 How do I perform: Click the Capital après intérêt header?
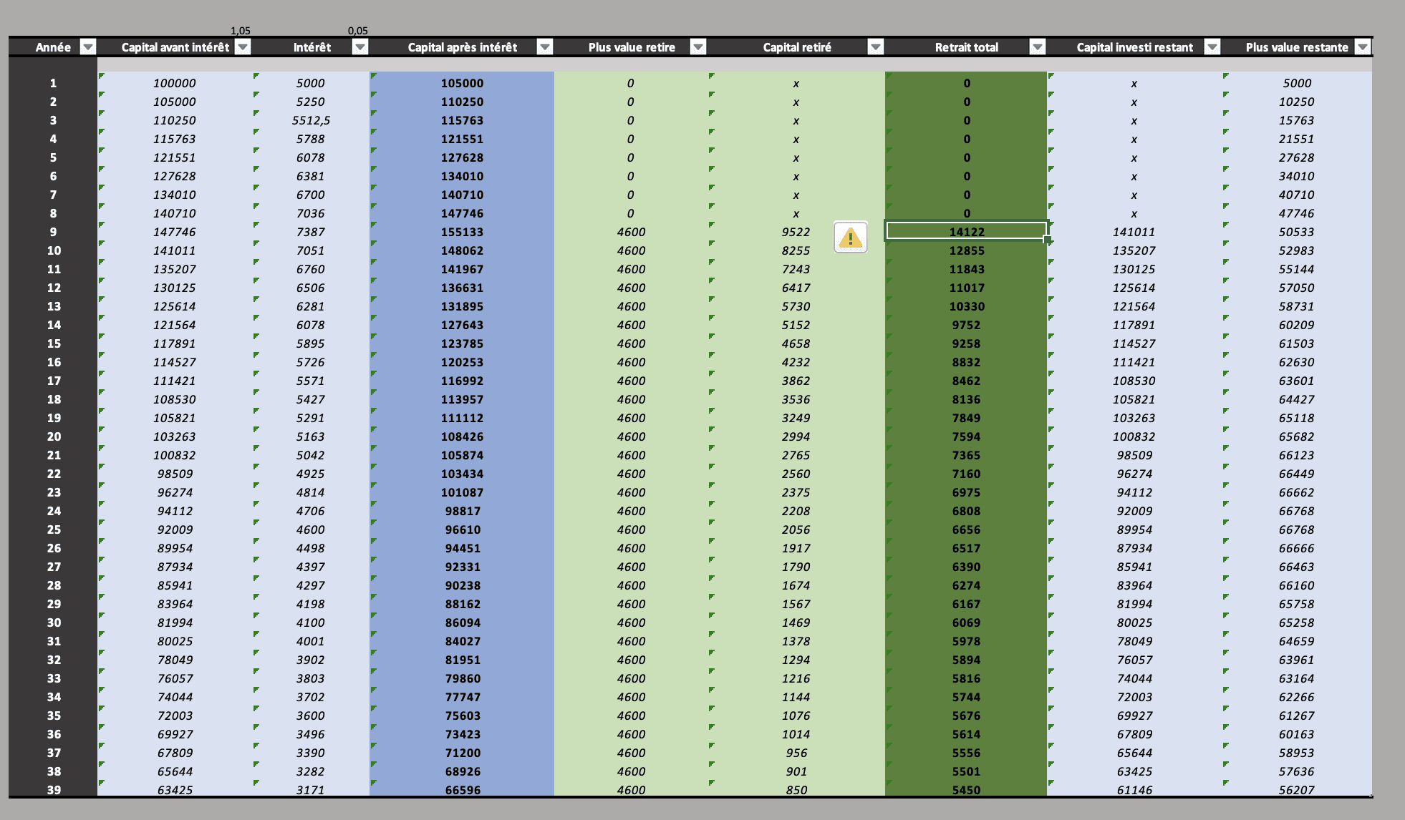(x=462, y=47)
